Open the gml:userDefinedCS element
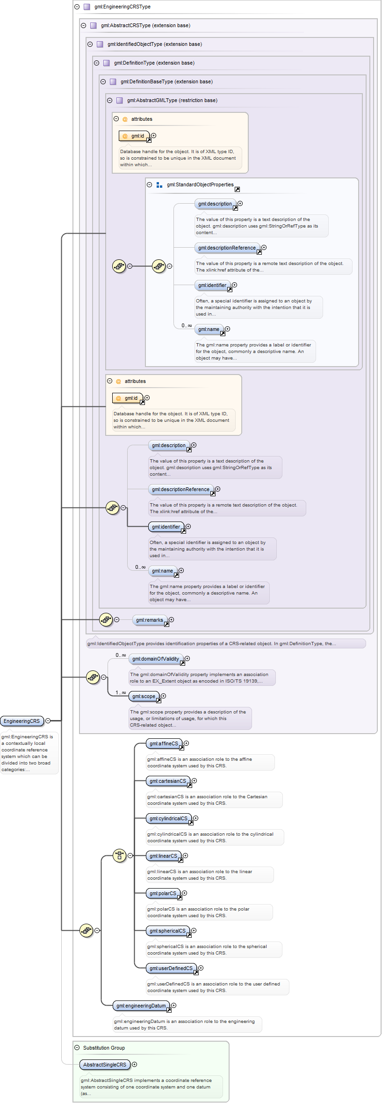Image resolution: width=382 pixels, height=1103 pixels. pos(170,968)
